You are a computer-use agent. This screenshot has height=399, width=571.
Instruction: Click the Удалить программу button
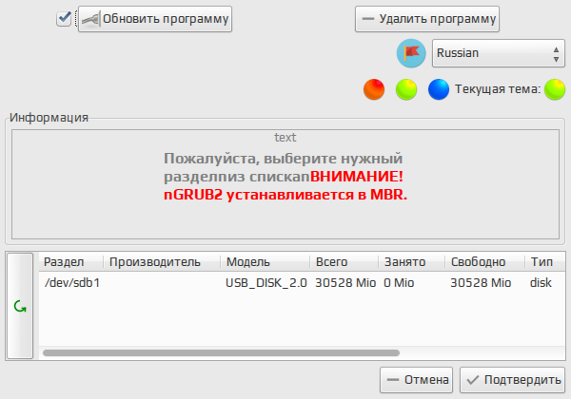pos(427,19)
